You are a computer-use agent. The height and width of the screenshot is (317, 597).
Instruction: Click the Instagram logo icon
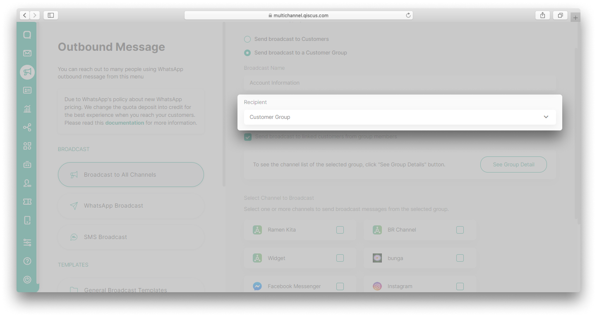pyautogui.click(x=377, y=286)
